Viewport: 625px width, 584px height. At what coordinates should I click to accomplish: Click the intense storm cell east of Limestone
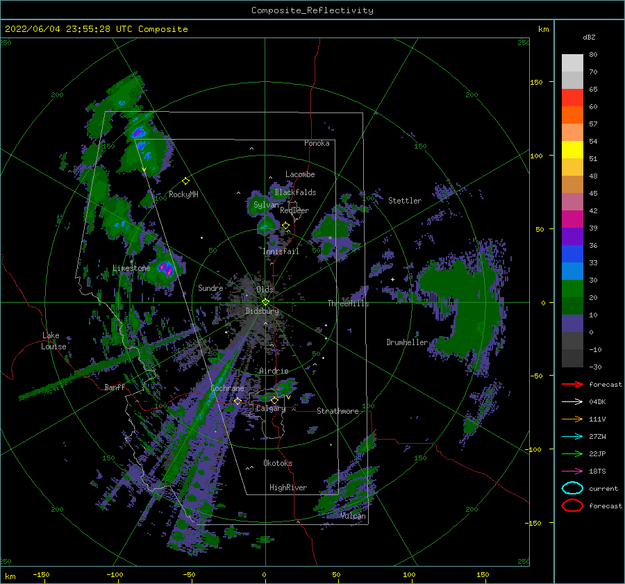(x=165, y=268)
